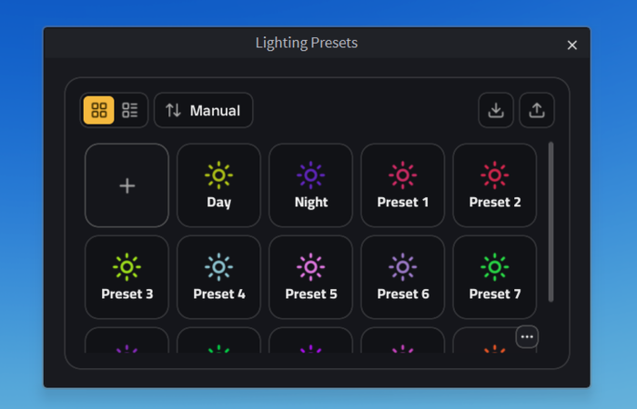Open the Manual sort order dropdown
The height and width of the screenshot is (409, 637).
click(x=204, y=110)
